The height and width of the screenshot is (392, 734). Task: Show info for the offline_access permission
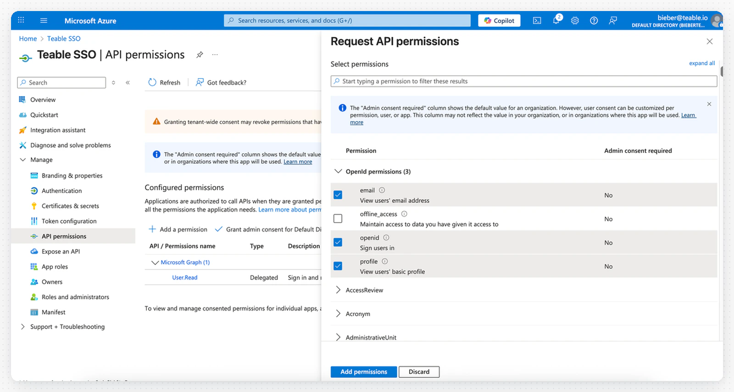pyautogui.click(x=404, y=214)
